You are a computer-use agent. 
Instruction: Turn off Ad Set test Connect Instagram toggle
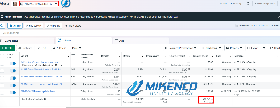click(x=13, y=64)
